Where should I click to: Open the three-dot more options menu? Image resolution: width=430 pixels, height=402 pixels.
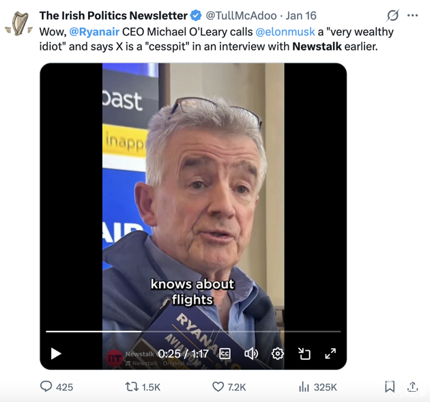coord(412,15)
